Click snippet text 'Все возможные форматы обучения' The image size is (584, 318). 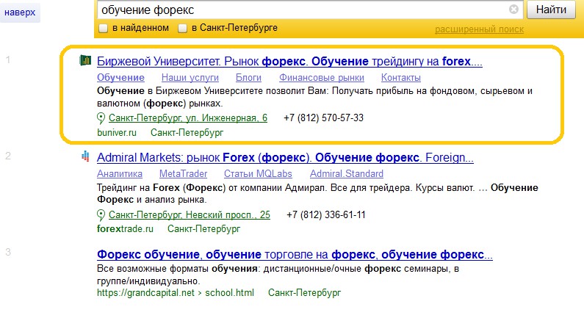[177, 269]
